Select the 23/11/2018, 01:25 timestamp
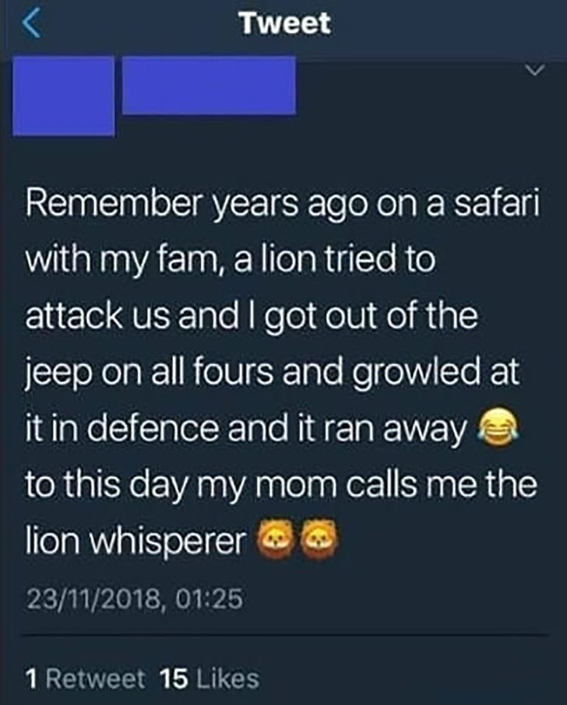The image size is (567, 705). tap(135, 599)
